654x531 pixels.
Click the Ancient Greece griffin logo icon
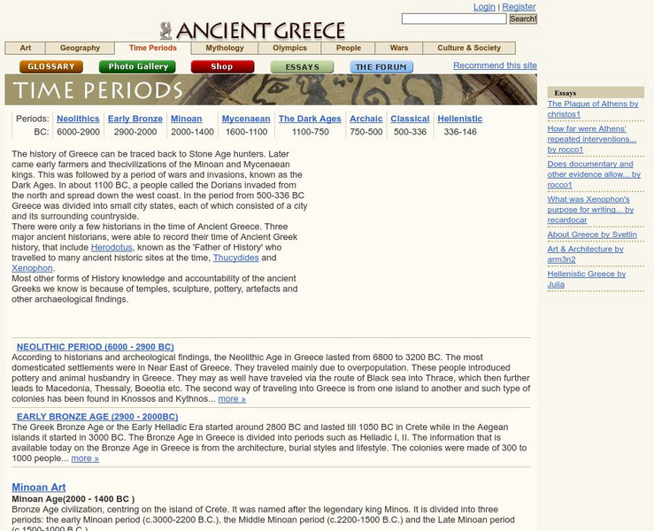point(165,31)
